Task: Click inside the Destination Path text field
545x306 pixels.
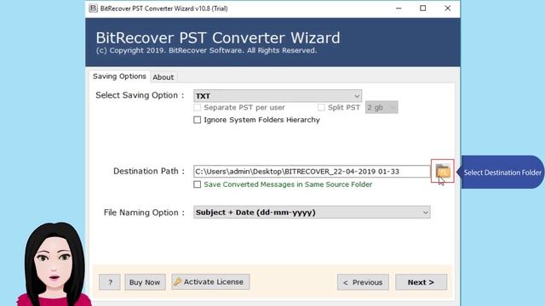Action: (x=312, y=172)
